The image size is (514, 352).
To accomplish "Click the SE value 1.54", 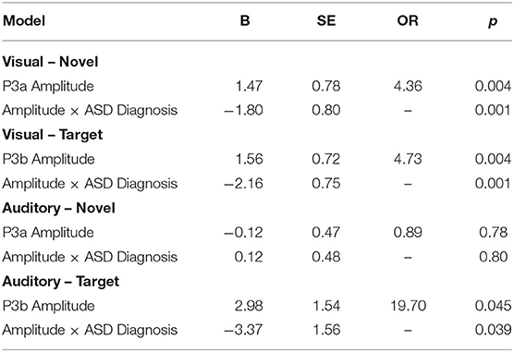I will coord(326,306).
